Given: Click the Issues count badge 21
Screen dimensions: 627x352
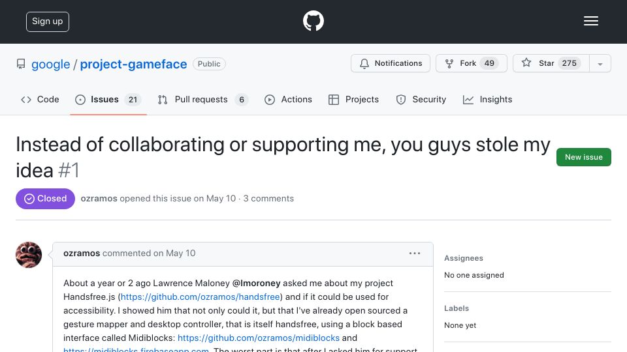Looking at the screenshot, I should point(133,99).
